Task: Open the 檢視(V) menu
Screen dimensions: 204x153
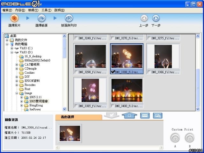Action: pos(33,10)
